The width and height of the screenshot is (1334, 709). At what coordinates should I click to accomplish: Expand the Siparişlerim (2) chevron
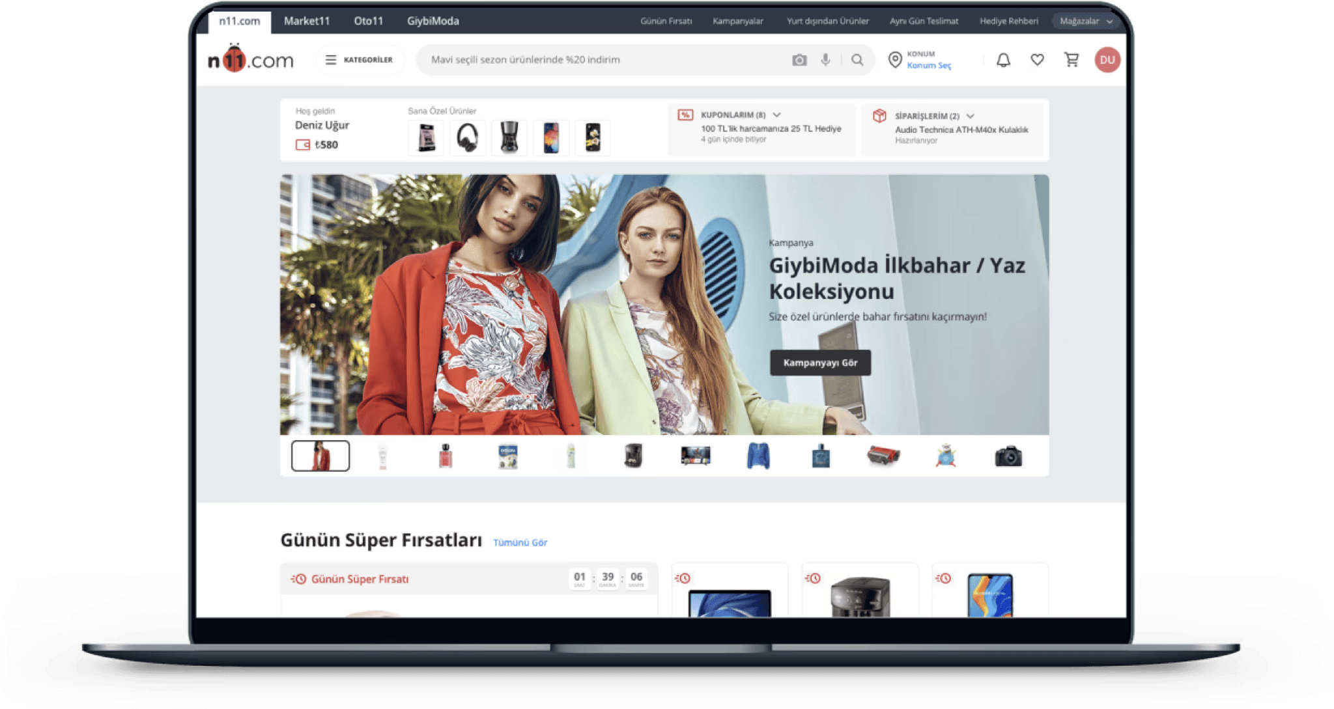point(970,116)
